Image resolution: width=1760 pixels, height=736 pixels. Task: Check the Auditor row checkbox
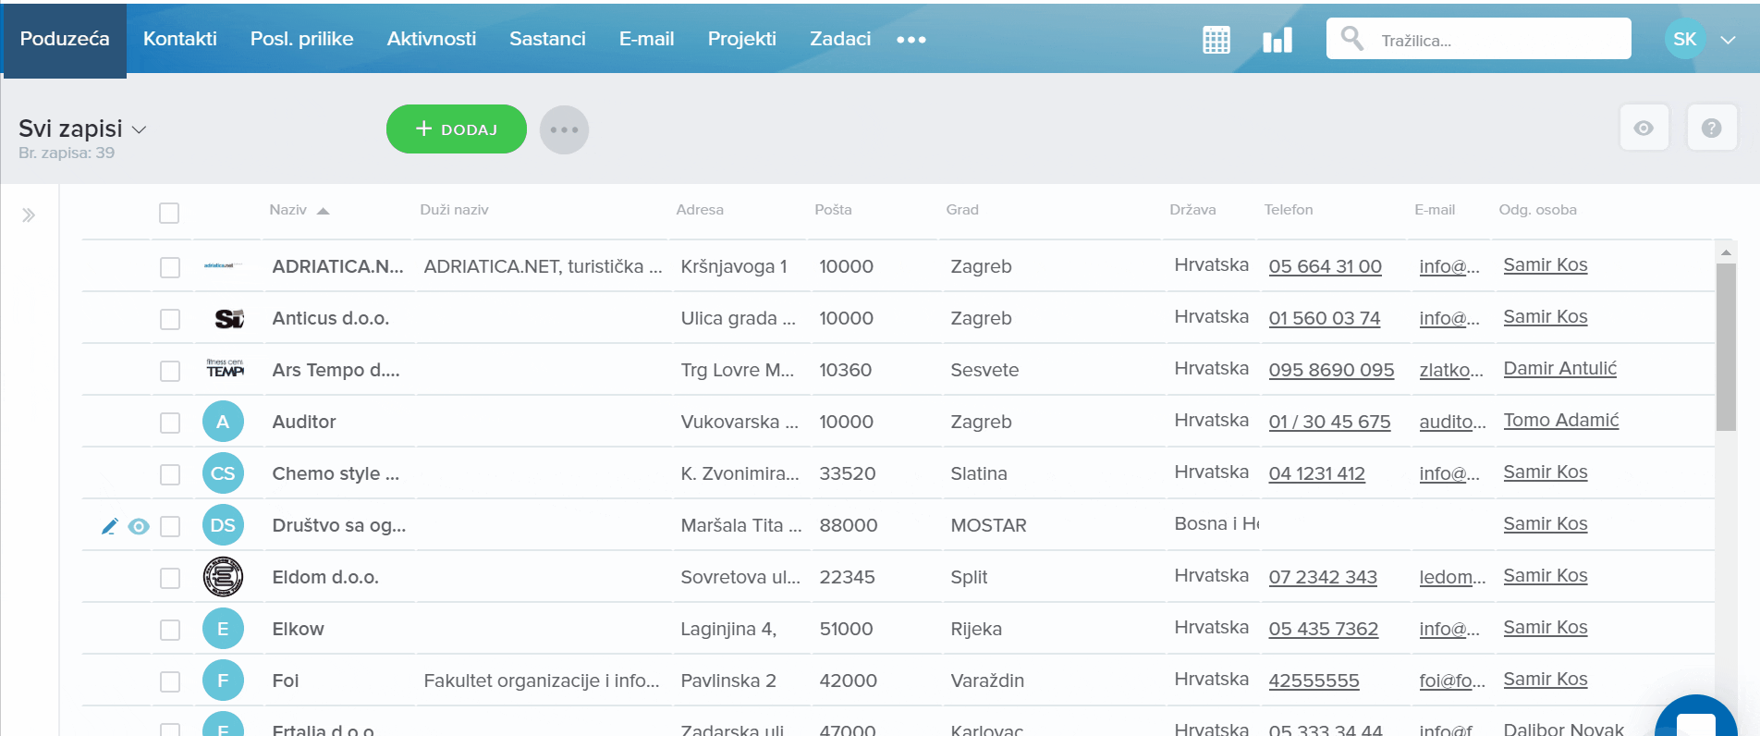pyautogui.click(x=169, y=423)
